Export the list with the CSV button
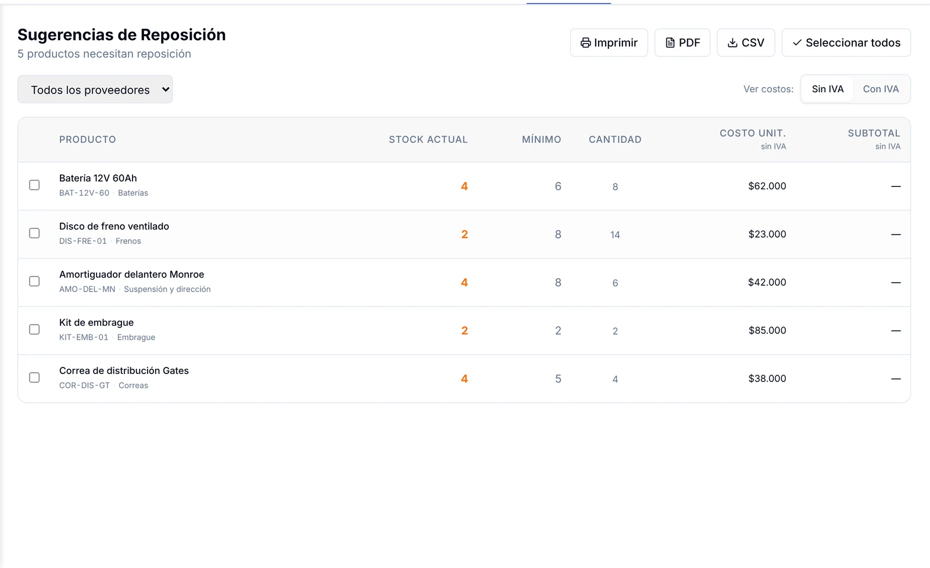Screen dimensions: 930x568 [x=746, y=43]
